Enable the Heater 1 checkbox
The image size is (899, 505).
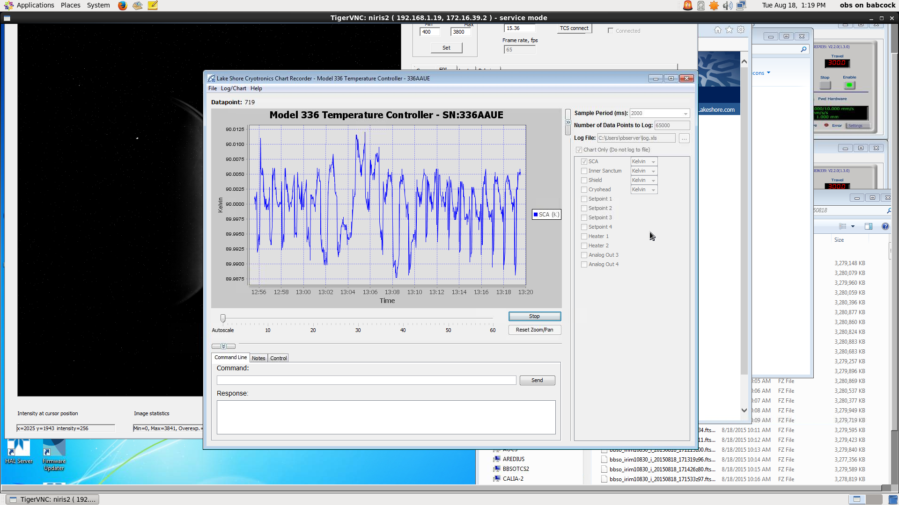(x=584, y=237)
